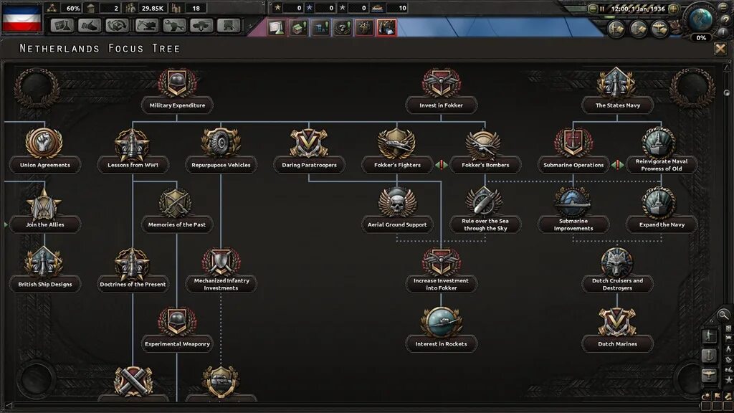Viewport: 734px width, 413px height.
Task: Open the Diplomacy handshake tab
Action: 90,26
